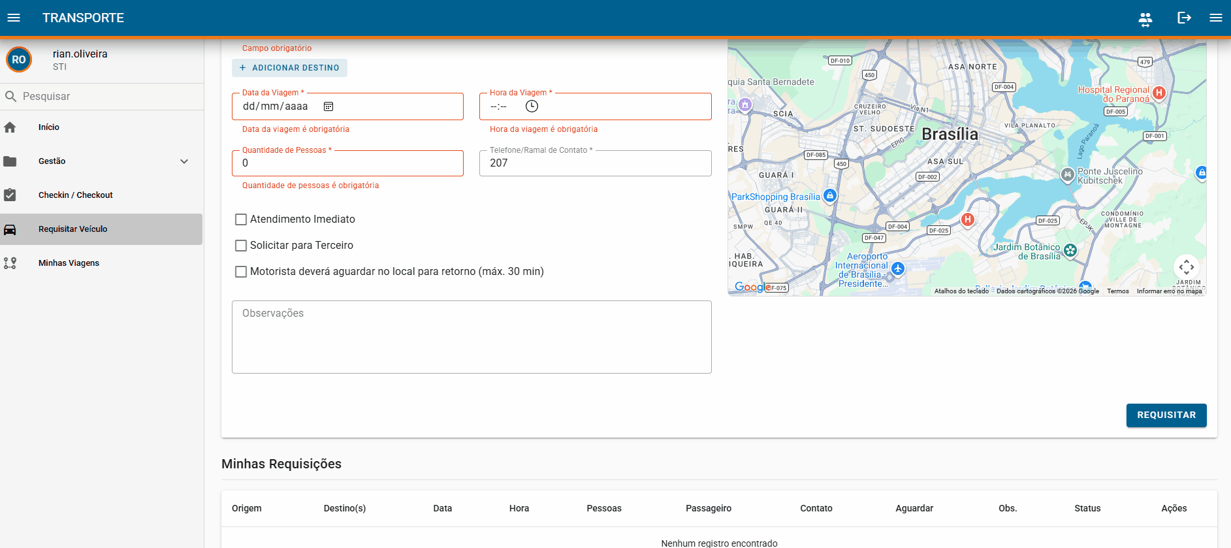Click the Contato column header
1231x548 pixels.
pos(816,508)
